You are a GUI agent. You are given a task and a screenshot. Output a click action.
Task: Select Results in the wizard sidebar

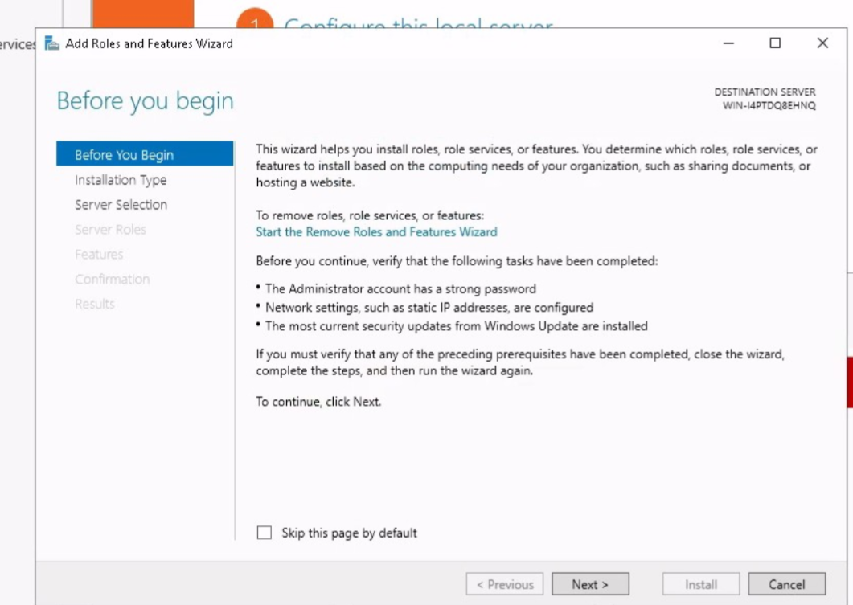point(95,304)
